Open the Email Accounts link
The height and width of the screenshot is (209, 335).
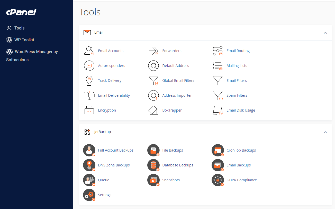coord(111,51)
